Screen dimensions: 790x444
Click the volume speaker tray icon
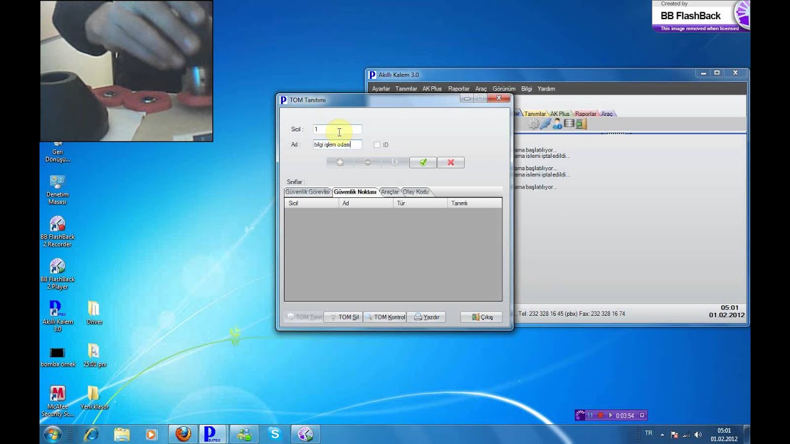coord(697,434)
